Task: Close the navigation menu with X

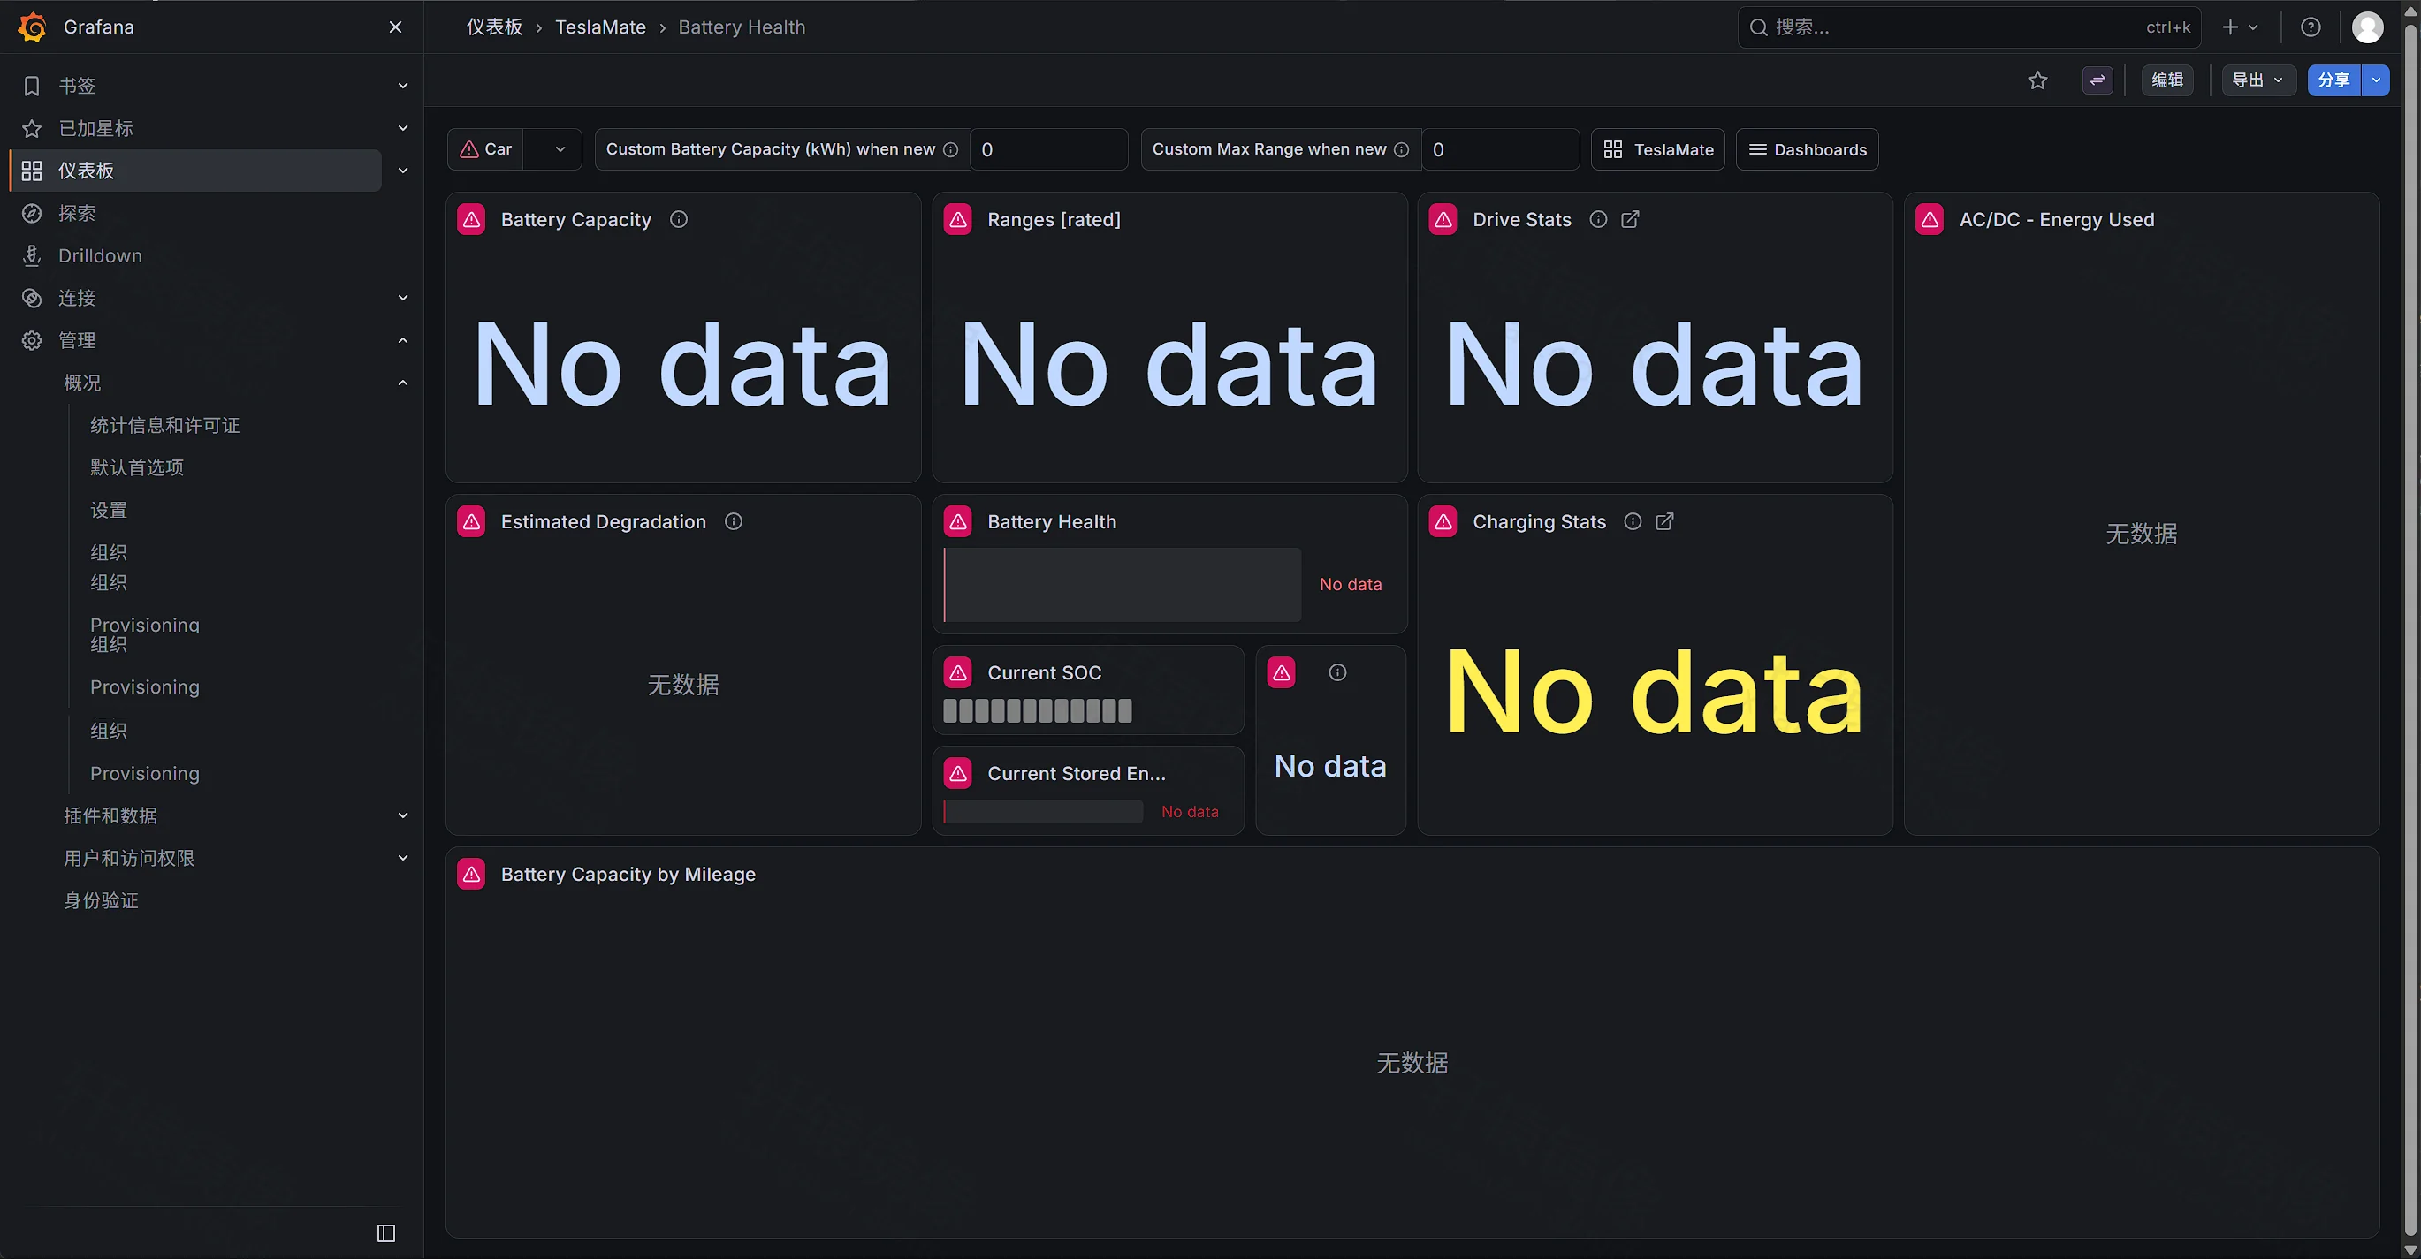Action: pos(396,27)
